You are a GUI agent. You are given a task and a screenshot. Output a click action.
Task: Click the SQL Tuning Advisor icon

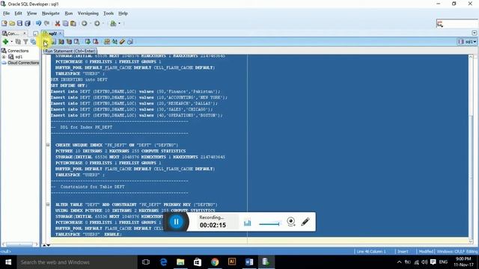76,42
